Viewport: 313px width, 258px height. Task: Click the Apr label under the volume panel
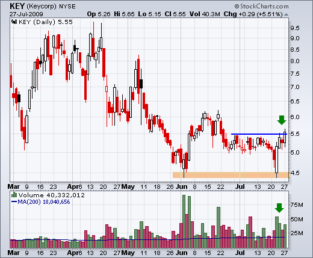pyautogui.click(x=73, y=253)
